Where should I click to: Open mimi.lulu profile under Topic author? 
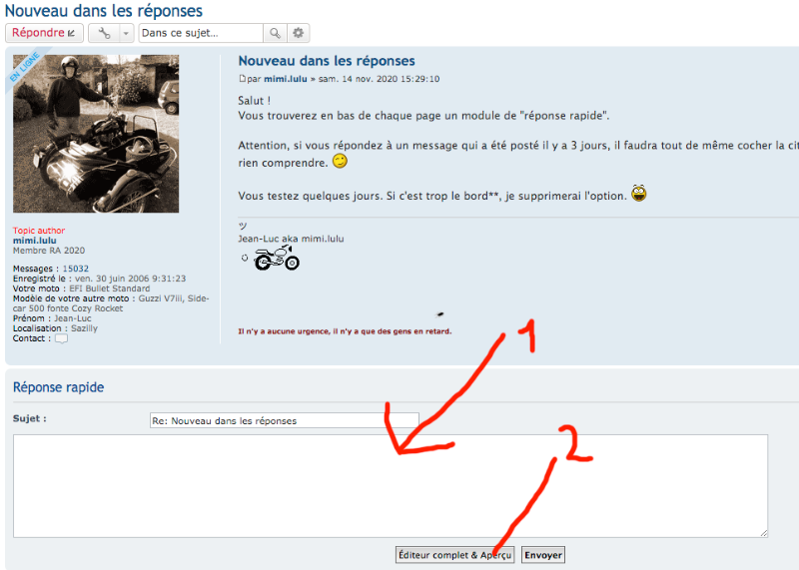click(x=35, y=241)
